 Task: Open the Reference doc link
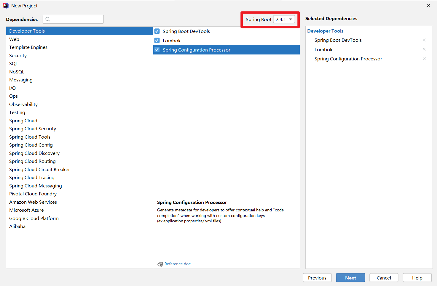pyautogui.click(x=178, y=264)
